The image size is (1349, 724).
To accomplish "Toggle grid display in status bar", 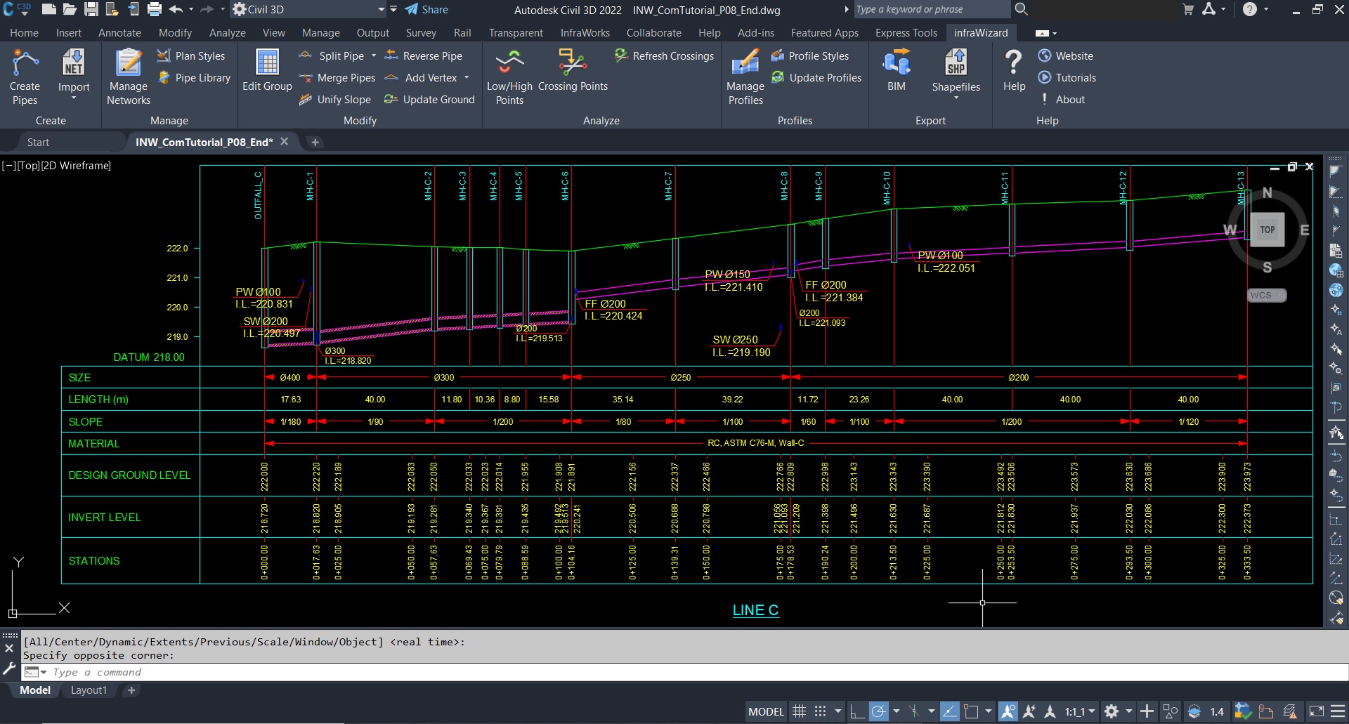I will (x=799, y=711).
